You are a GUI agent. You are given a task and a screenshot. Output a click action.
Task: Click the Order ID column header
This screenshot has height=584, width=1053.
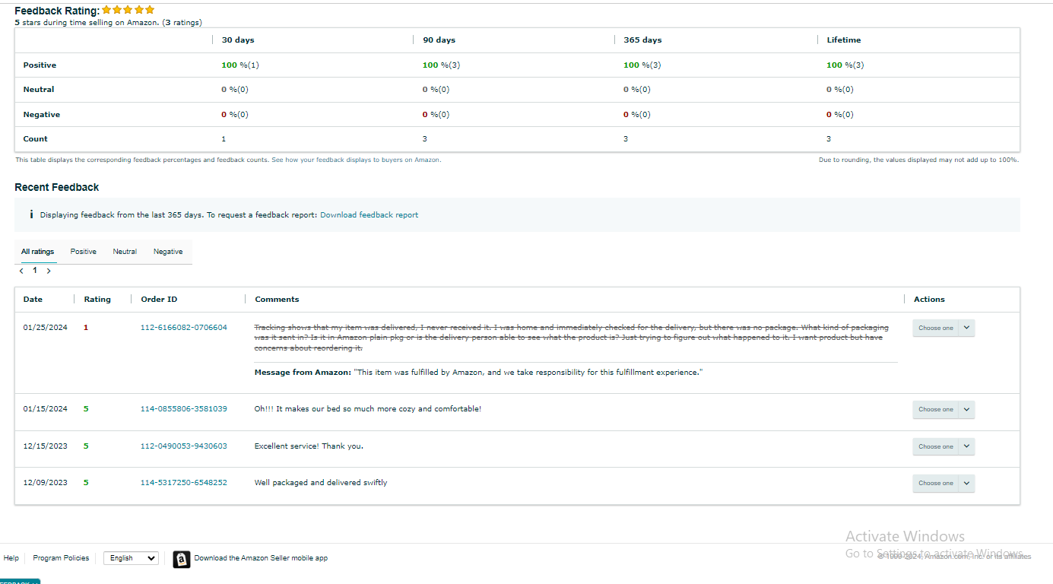tap(159, 300)
